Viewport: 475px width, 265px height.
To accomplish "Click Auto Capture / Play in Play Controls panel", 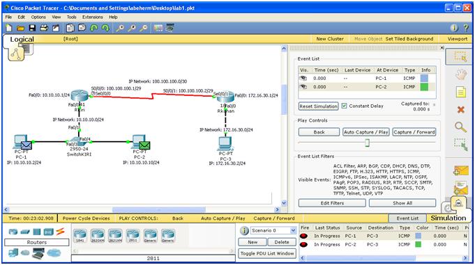I will [366, 132].
